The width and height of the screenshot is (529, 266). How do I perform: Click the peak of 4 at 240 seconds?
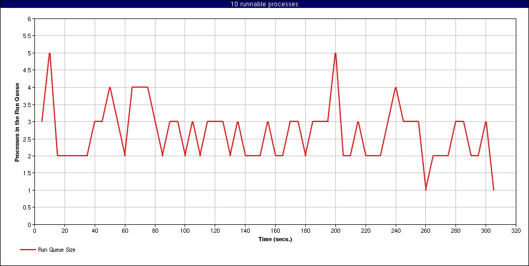tap(396, 88)
